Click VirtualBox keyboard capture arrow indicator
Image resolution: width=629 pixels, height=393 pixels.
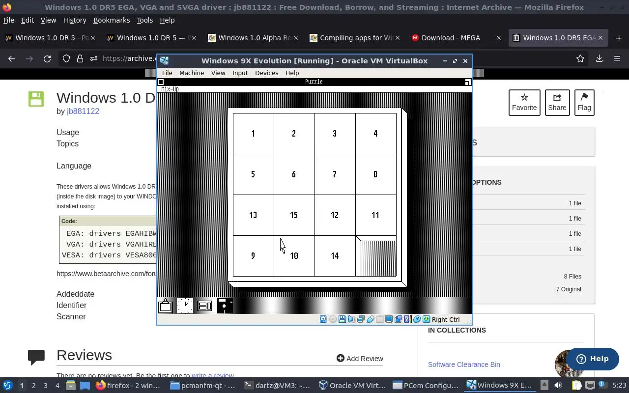point(426,319)
